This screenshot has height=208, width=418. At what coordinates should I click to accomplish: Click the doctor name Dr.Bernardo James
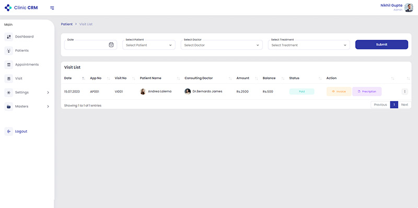tap(207, 91)
